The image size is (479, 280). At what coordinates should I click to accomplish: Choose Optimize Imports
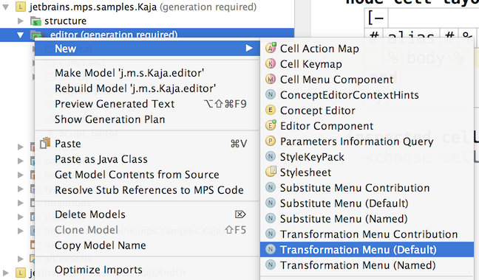[147, 270]
